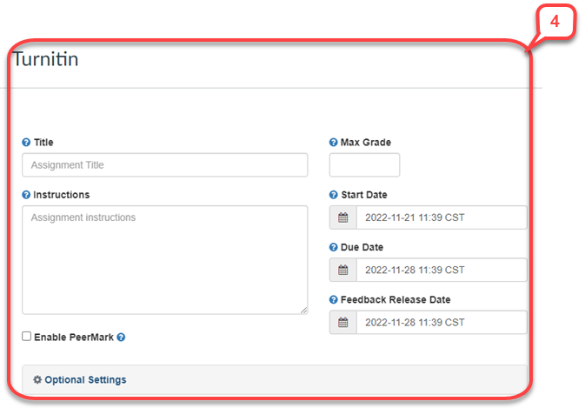Click the Start Date field 2022-11-21 11:39 CST
585x408 pixels.
click(x=442, y=217)
